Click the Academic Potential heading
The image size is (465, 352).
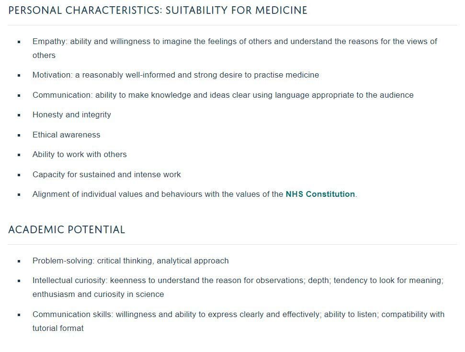click(x=67, y=230)
